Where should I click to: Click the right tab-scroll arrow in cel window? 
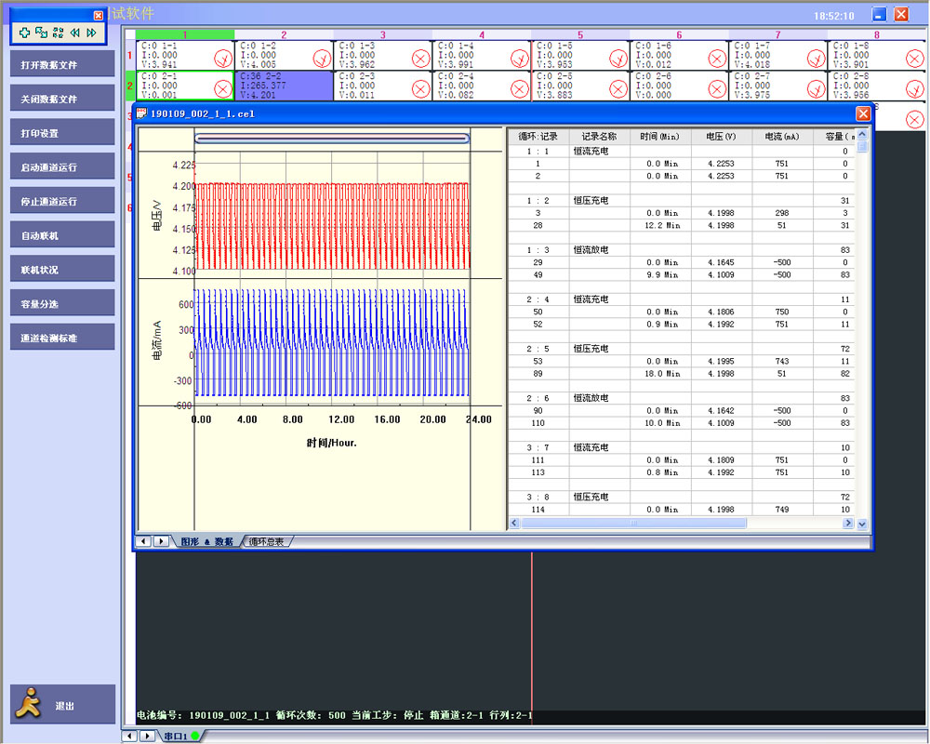point(161,541)
